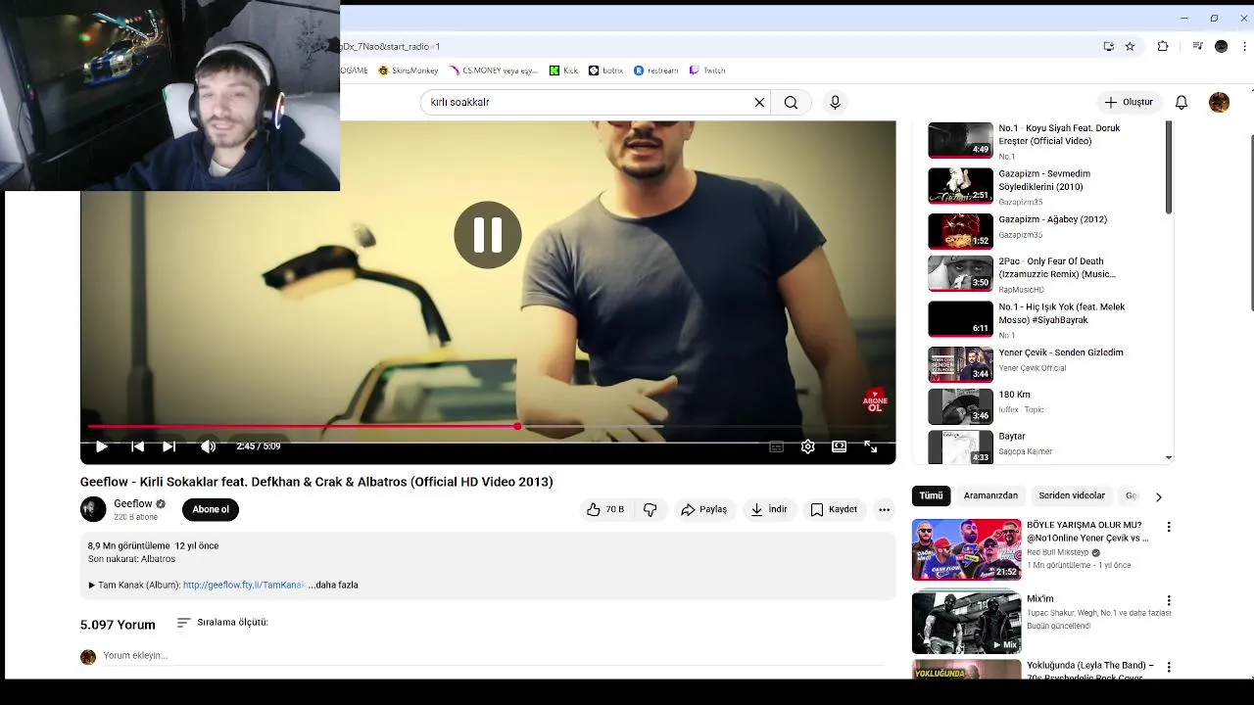Go to the previous video in playlist
The height and width of the screenshot is (705, 1254).
pyautogui.click(x=137, y=446)
